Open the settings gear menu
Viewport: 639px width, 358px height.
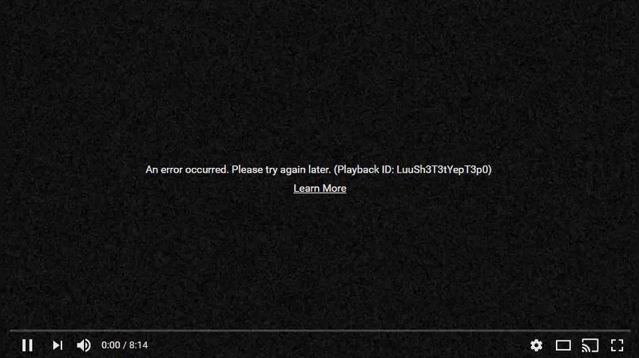(x=536, y=345)
